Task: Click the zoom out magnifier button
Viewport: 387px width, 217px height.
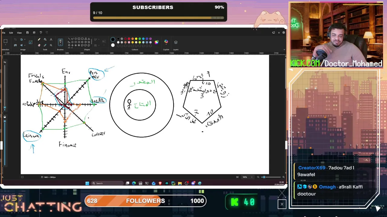Action: pyautogui.click(x=258, y=177)
